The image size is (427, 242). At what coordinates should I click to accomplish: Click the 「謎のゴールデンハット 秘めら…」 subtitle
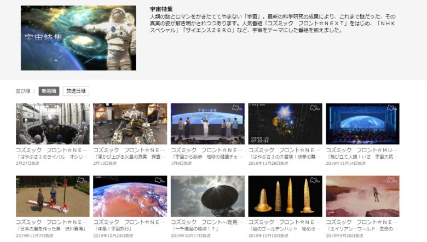[x=284, y=229]
